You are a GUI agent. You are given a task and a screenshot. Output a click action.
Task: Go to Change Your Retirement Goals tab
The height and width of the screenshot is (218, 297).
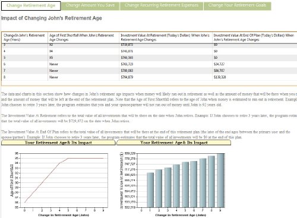[237, 6]
